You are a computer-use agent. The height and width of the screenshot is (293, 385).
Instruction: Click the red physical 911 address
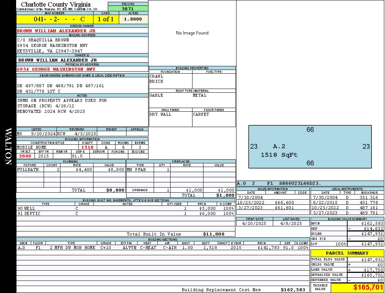click(x=56, y=69)
